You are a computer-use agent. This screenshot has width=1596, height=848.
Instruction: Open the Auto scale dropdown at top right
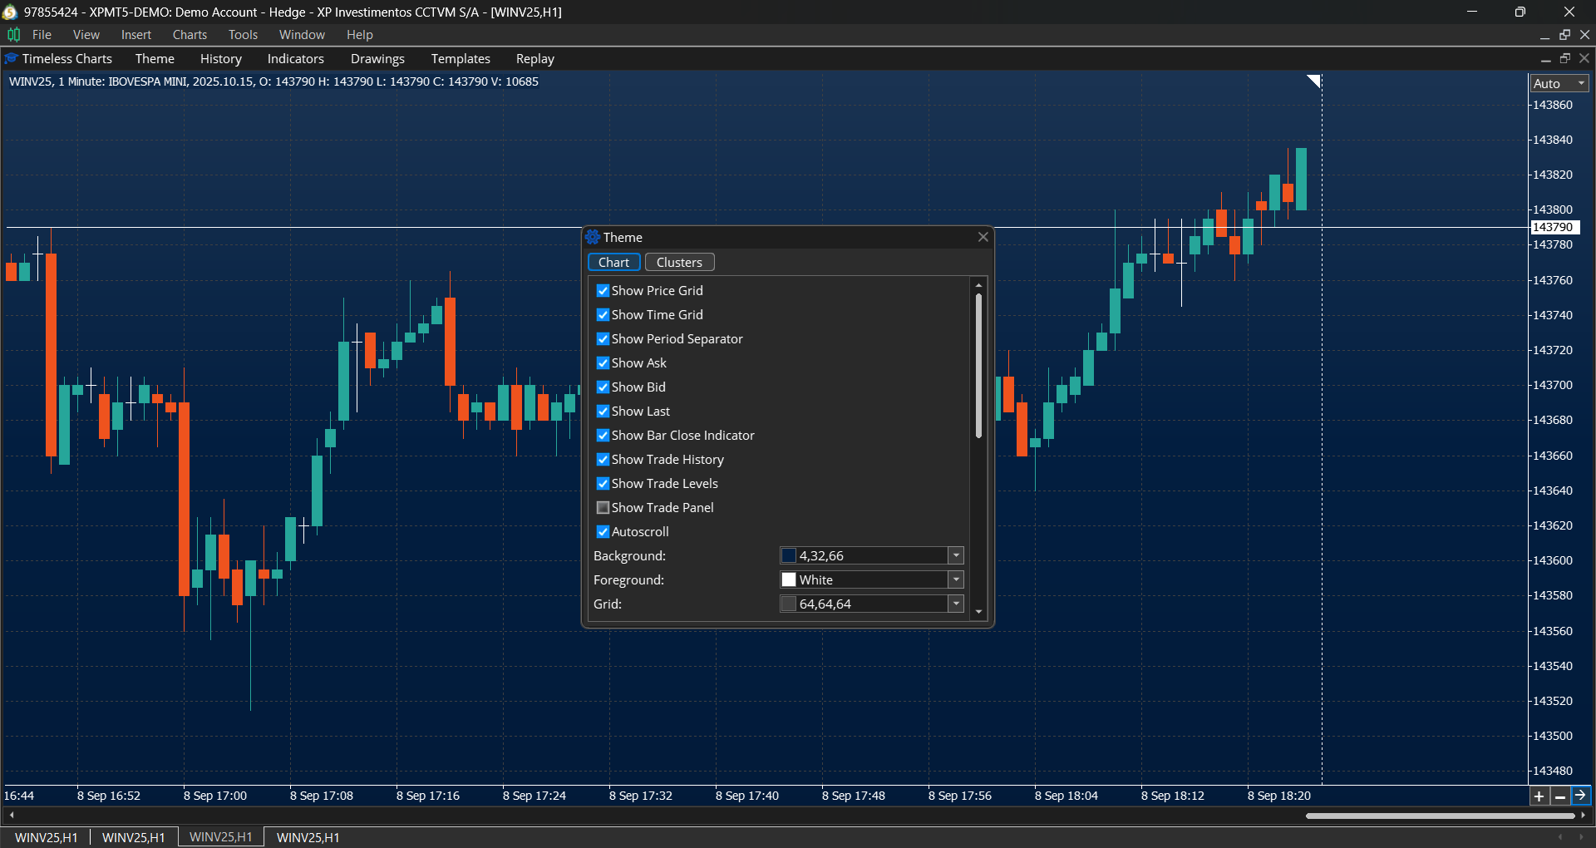pyautogui.click(x=1579, y=83)
